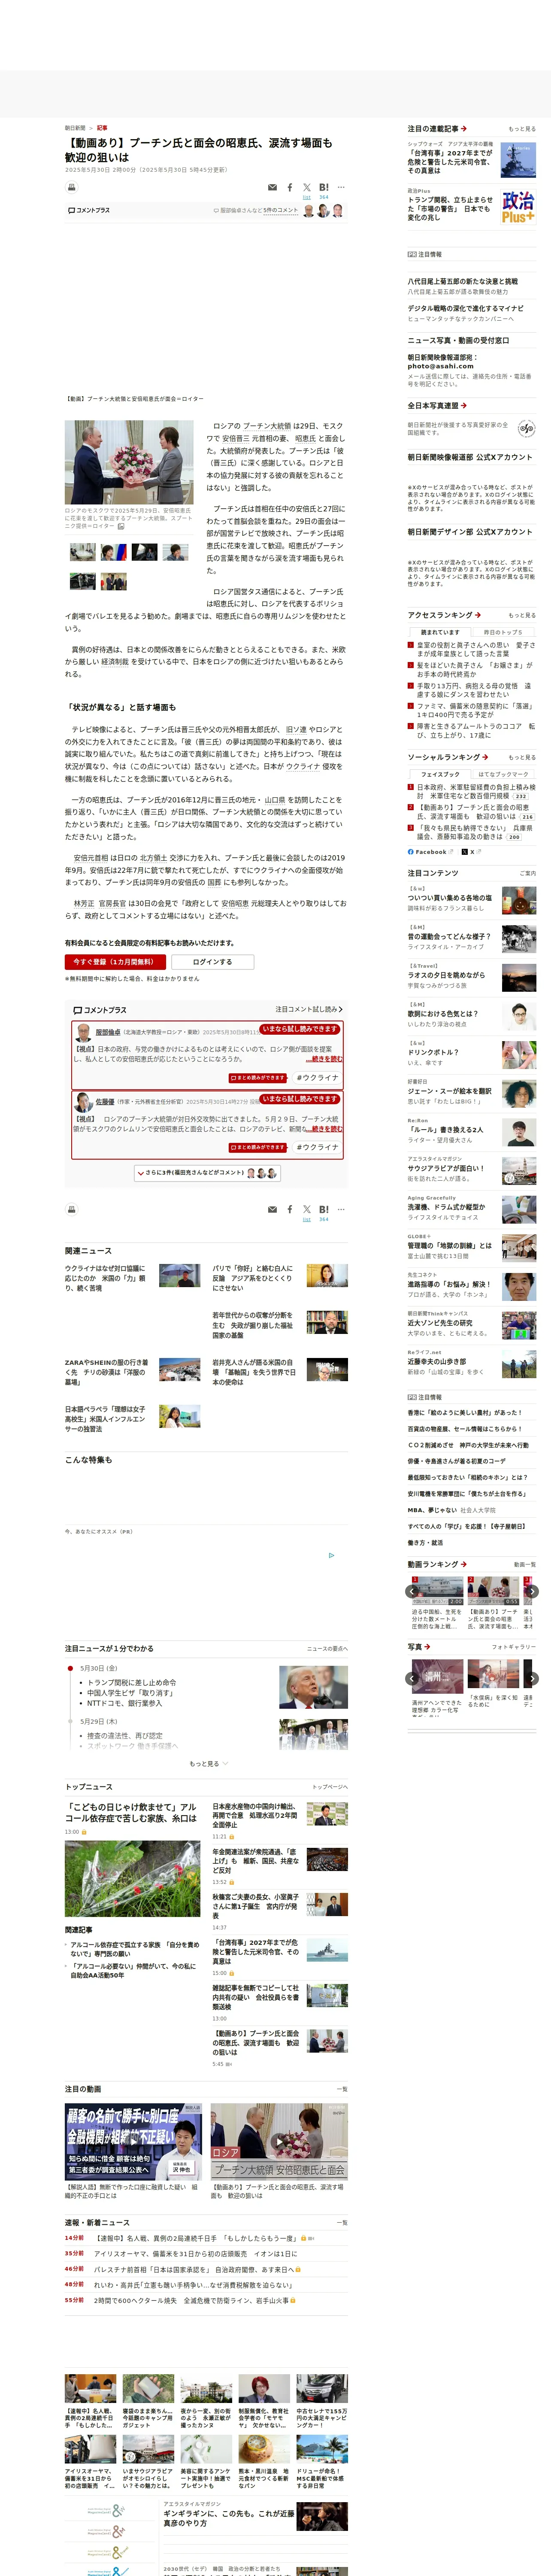Open 注目コメント試し読み link
This screenshot has width=551, height=2576.
click(x=309, y=1009)
